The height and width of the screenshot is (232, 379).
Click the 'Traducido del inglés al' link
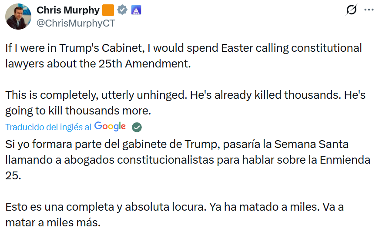(48, 127)
